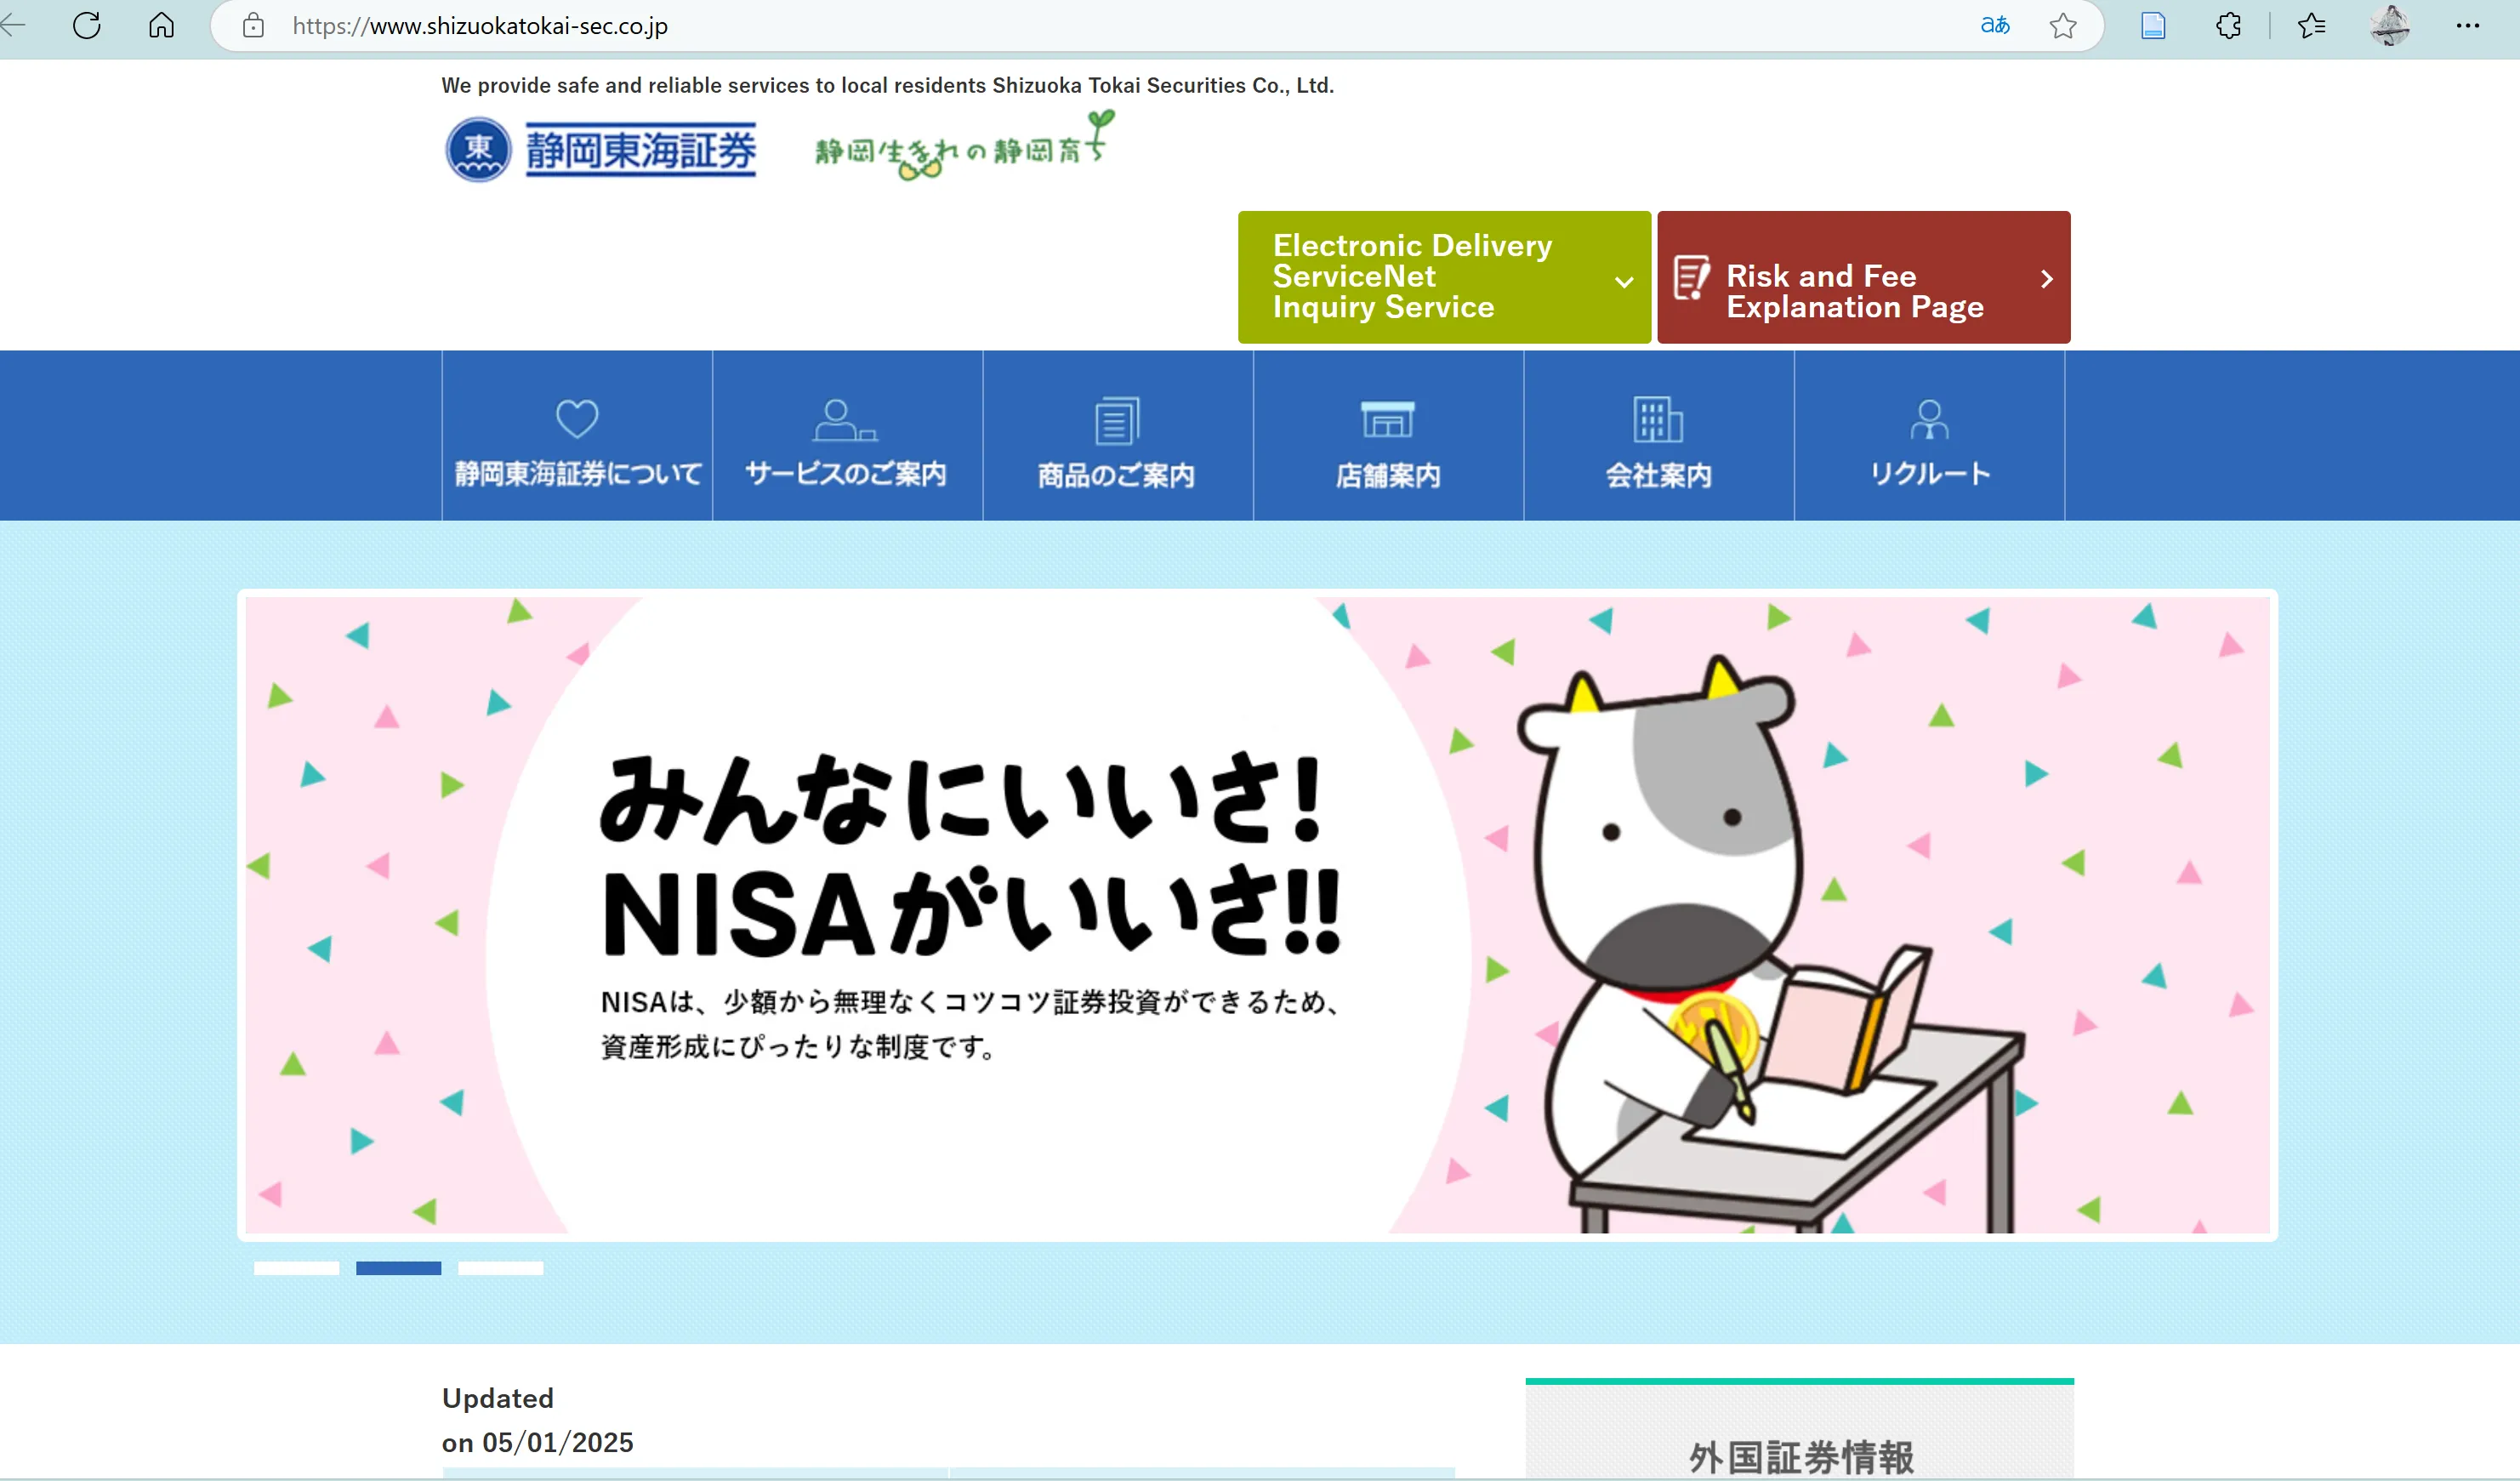Click the 静岡東海証券 logo text
The width and height of the screenshot is (2520, 1481).
tap(641, 150)
